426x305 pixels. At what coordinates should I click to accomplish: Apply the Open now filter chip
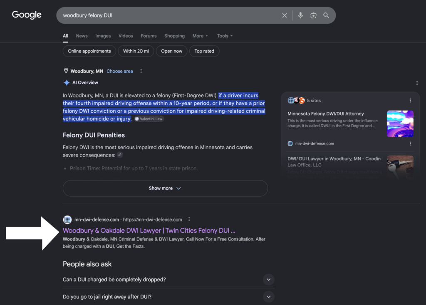(x=172, y=51)
